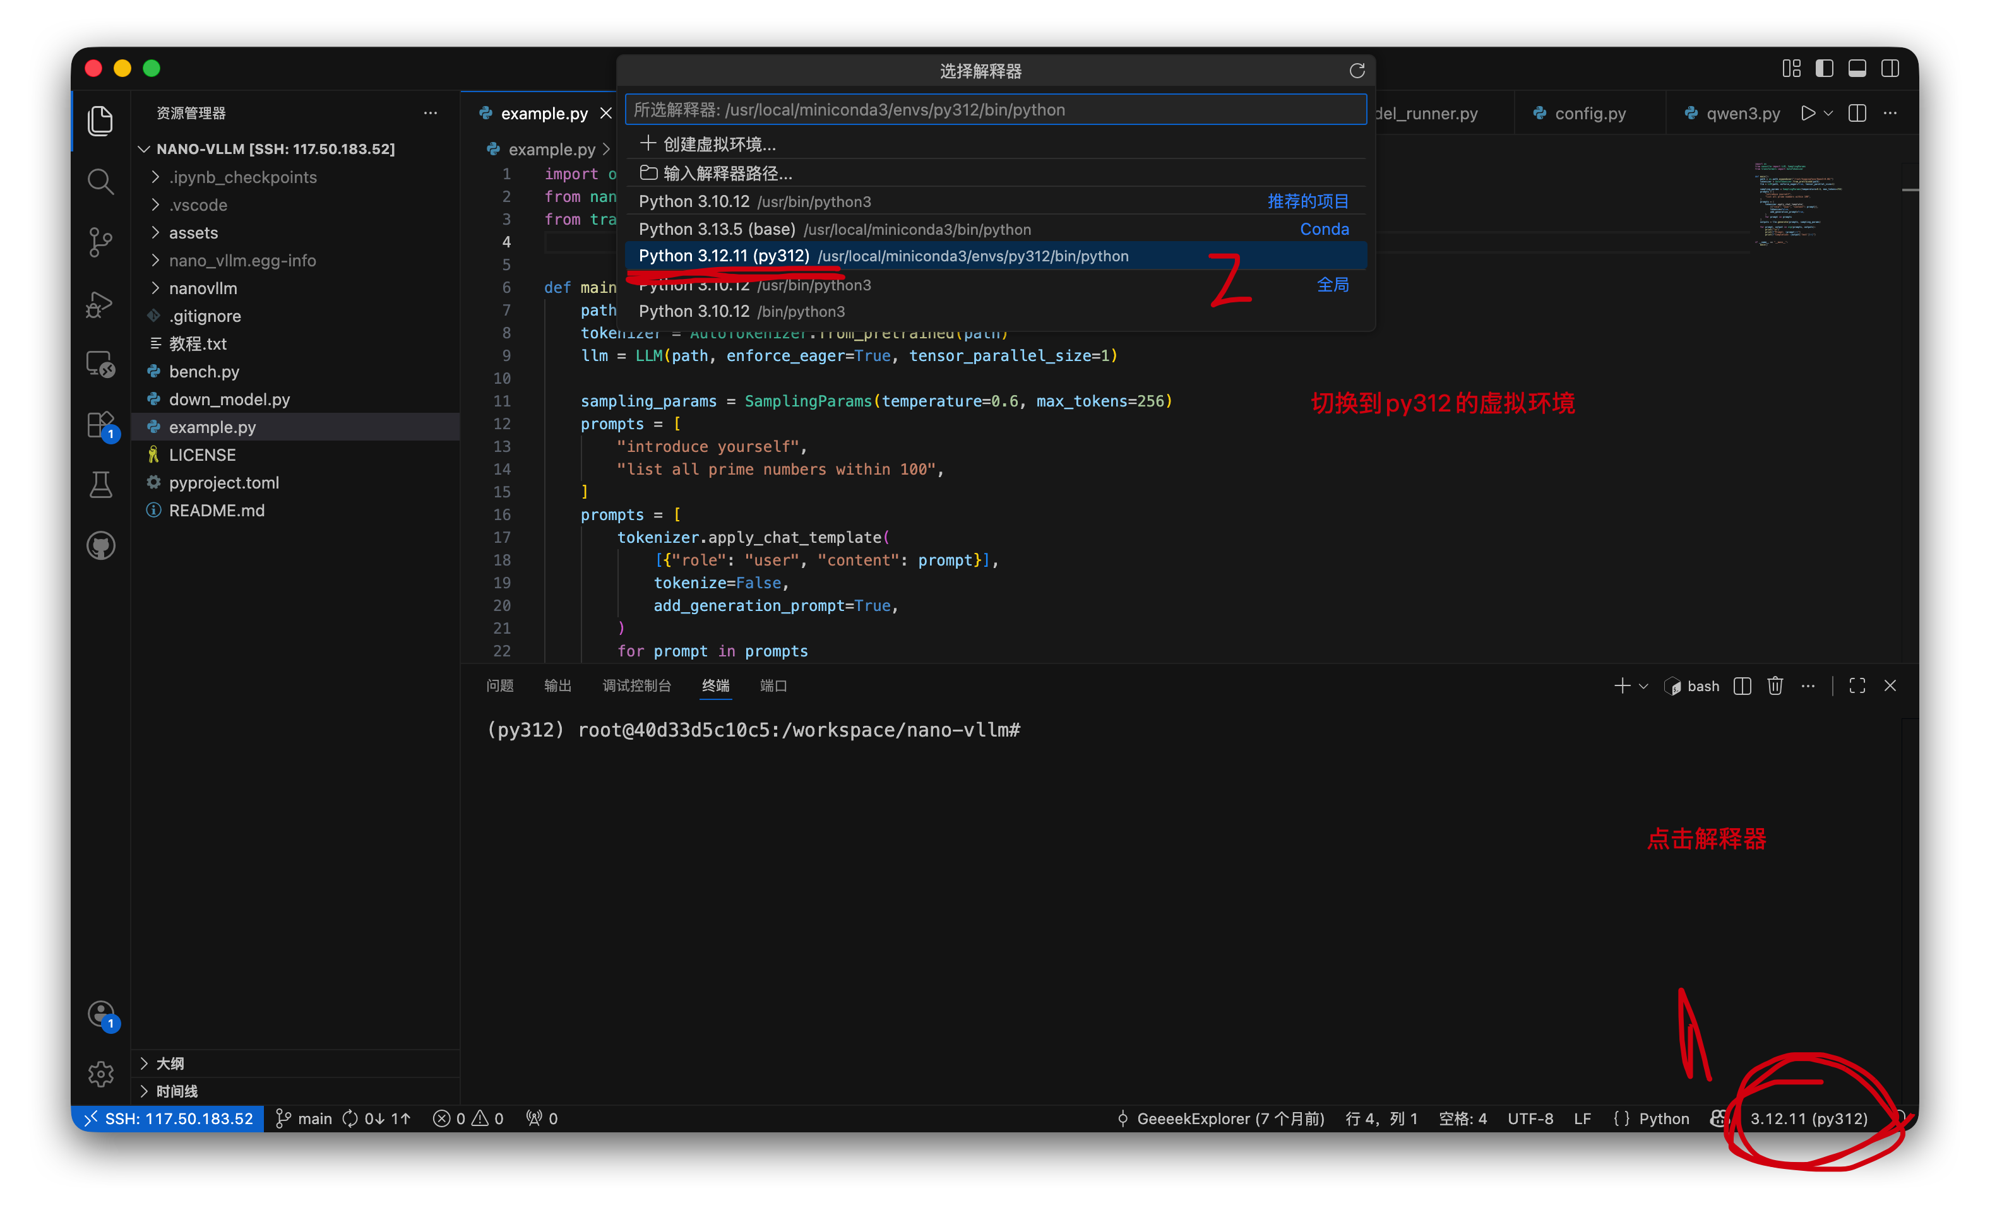The width and height of the screenshot is (1990, 1227).
Task: Open the Testing flask icon
Action: coord(100,485)
